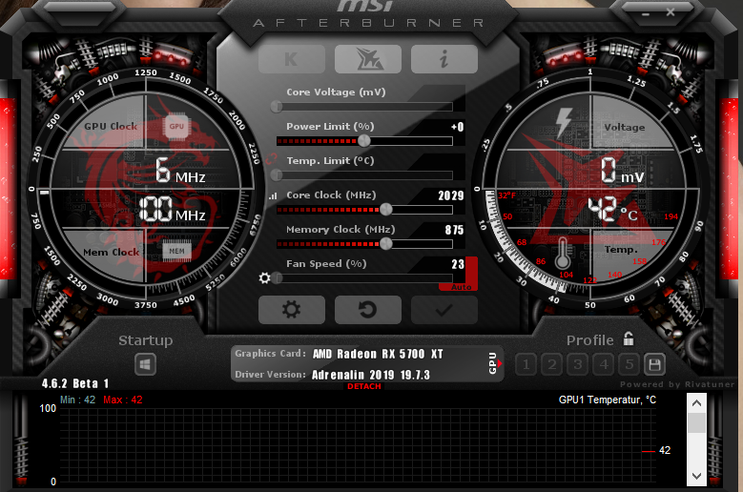Open settings with the gear button
The width and height of the screenshot is (743, 492).
tap(292, 310)
